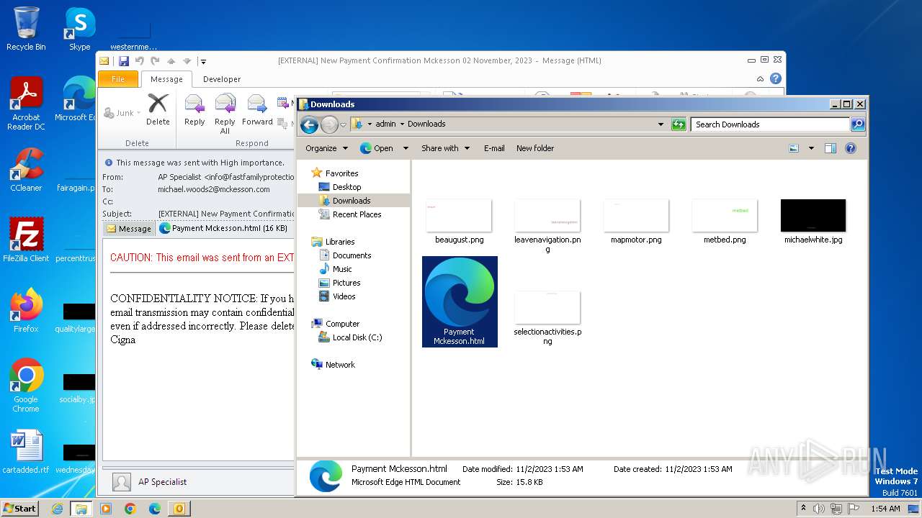Select Desktop under Favorites
This screenshot has height=518, width=922.
[x=346, y=187]
